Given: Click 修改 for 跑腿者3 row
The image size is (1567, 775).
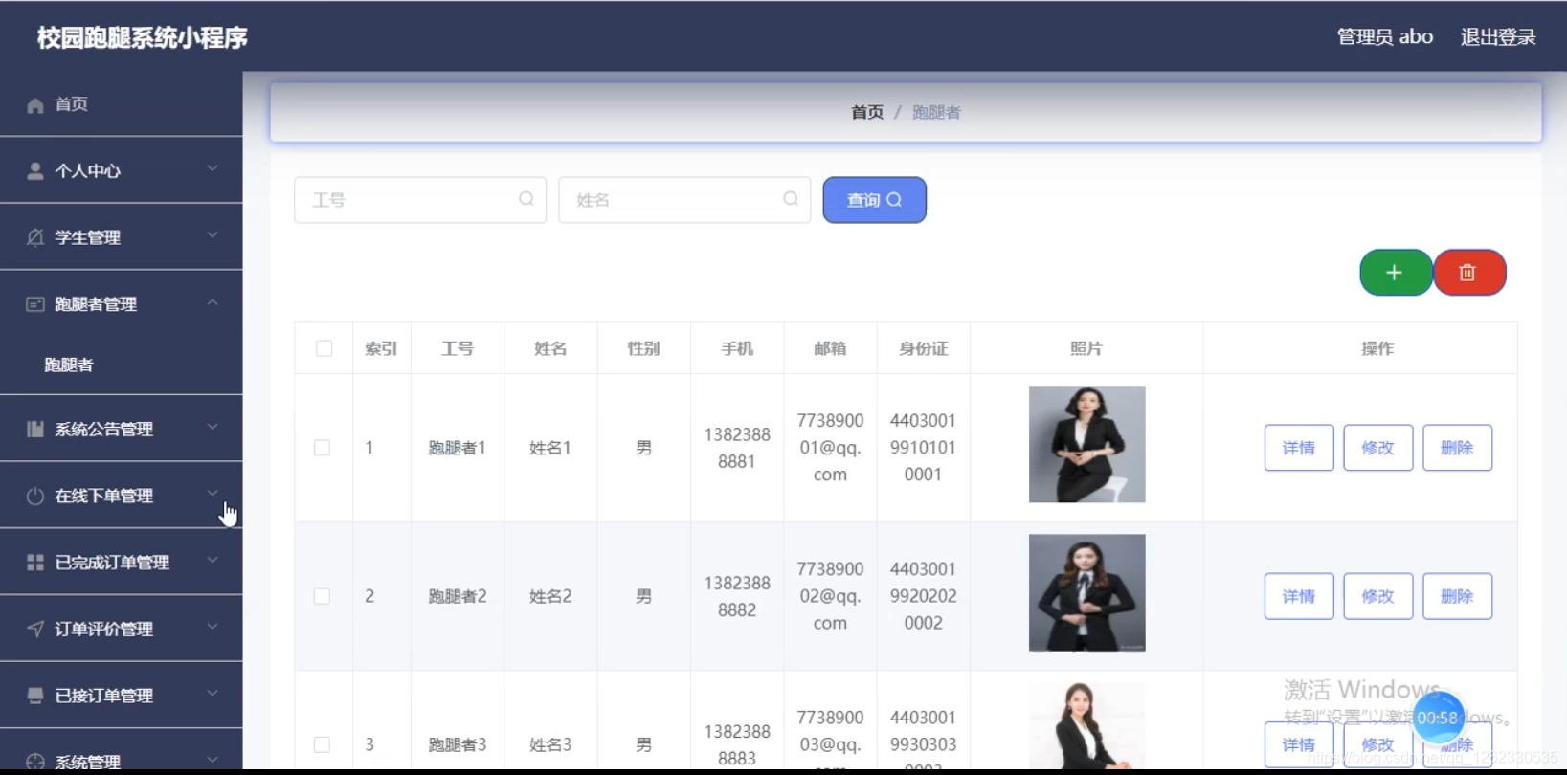Looking at the screenshot, I should tap(1378, 744).
